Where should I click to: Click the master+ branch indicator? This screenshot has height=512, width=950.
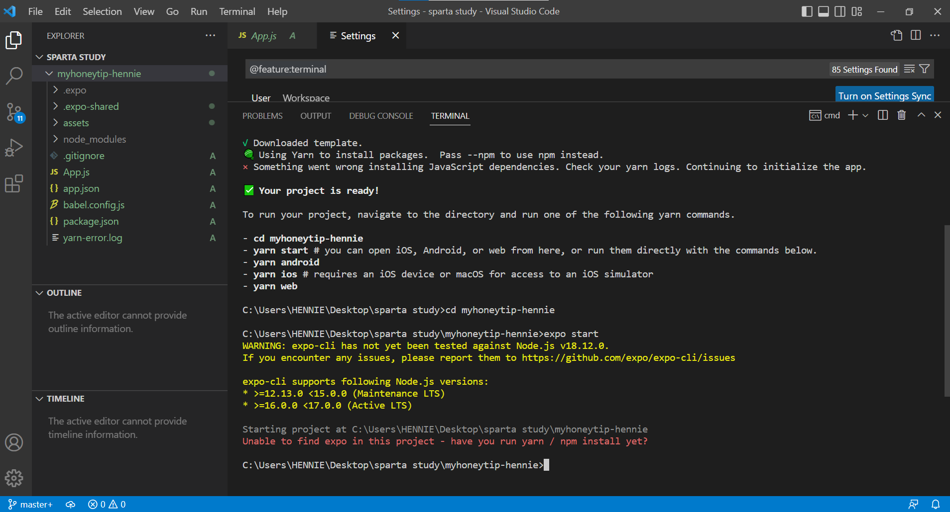30,504
